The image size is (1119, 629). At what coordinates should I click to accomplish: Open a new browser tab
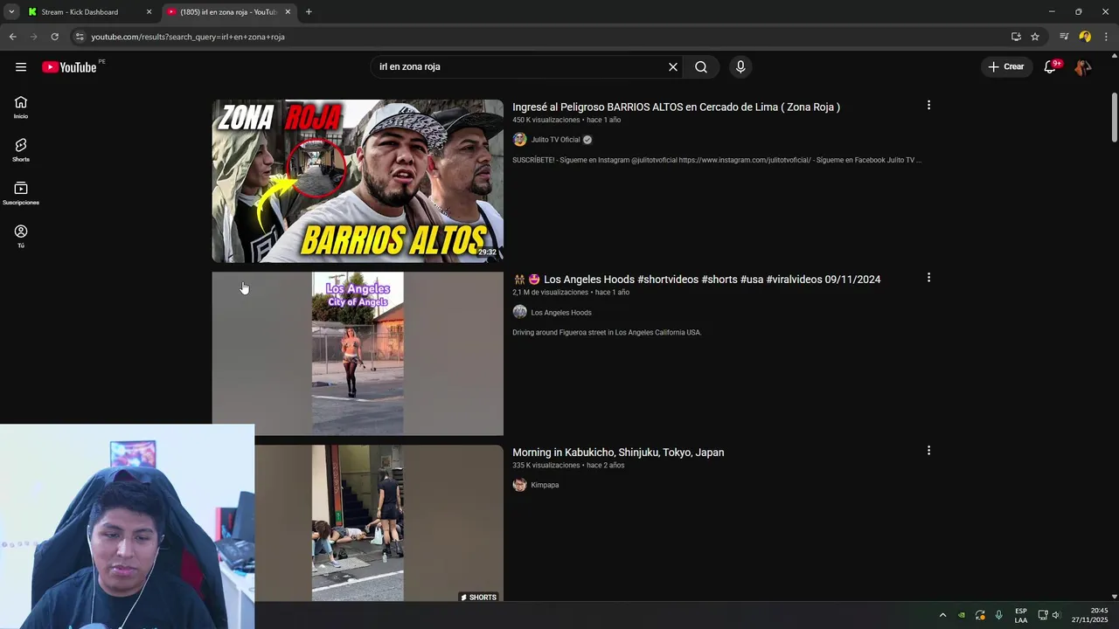pyautogui.click(x=309, y=12)
